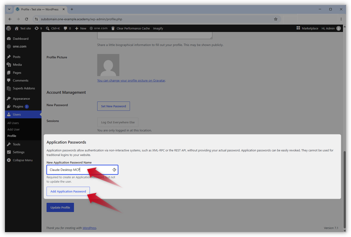Open the New content menu

pos(80,28)
